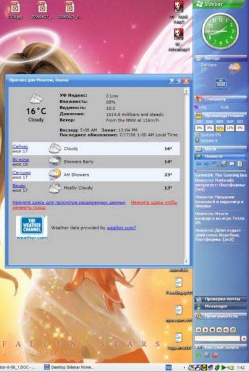Open the Быстрый запуск quick launch panel header
Screen dimensions: 249x372
click(221, 347)
